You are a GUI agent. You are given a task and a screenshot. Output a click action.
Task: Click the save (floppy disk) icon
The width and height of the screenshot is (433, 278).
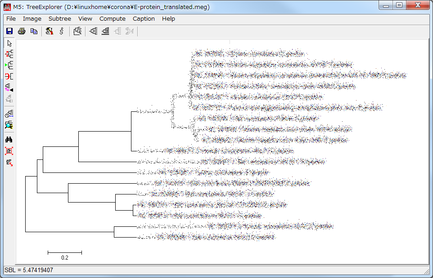tap(9, 31)
